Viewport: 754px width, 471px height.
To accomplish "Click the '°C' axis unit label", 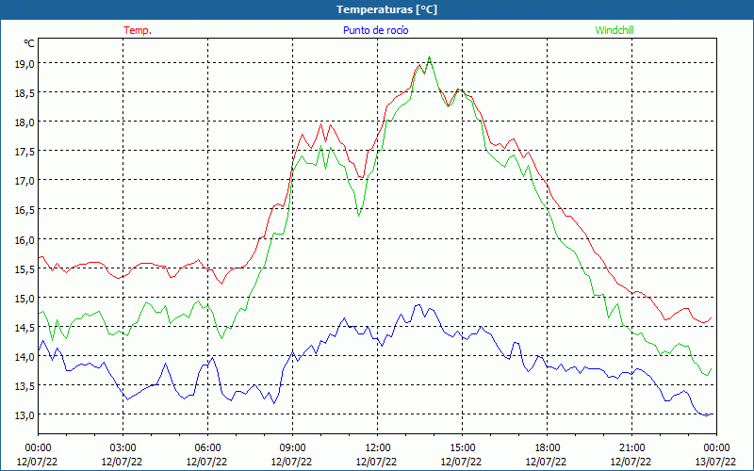I will [x=29, y=43].
